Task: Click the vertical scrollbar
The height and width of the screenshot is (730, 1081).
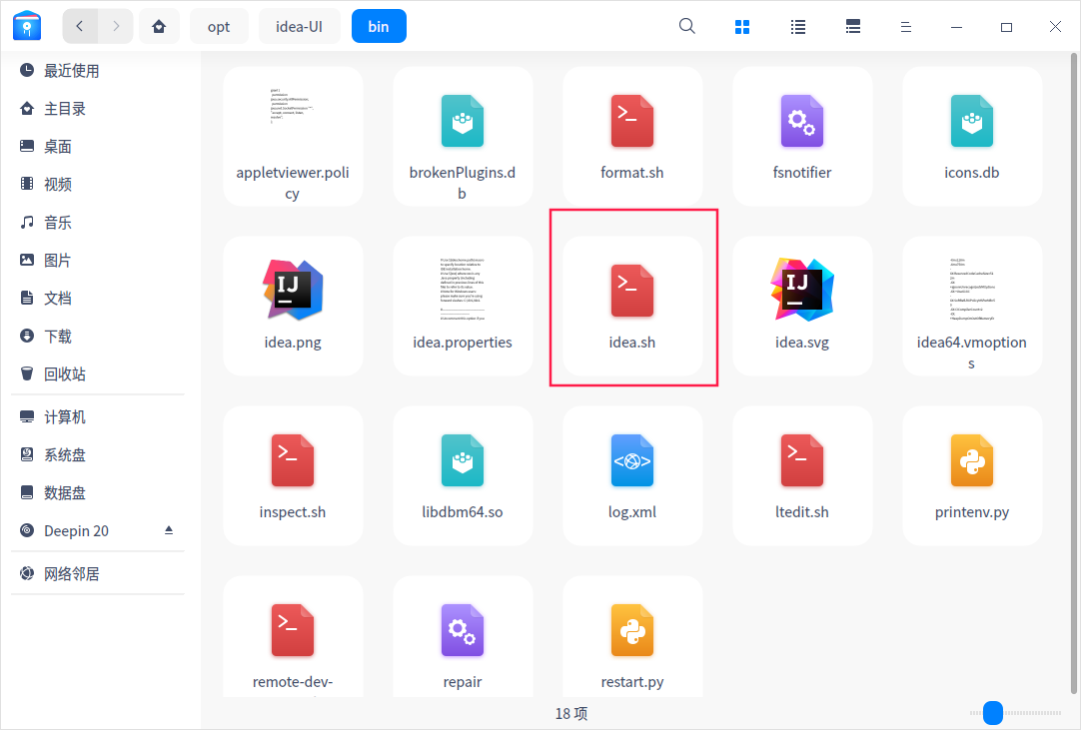Action: [x=1073, y=372]
